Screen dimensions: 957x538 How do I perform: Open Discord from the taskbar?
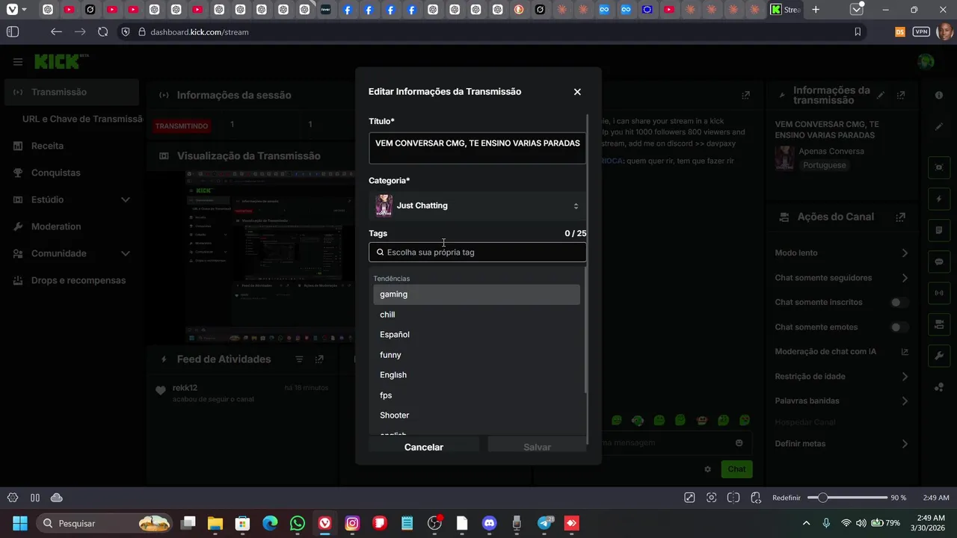[x=489, y=523]
